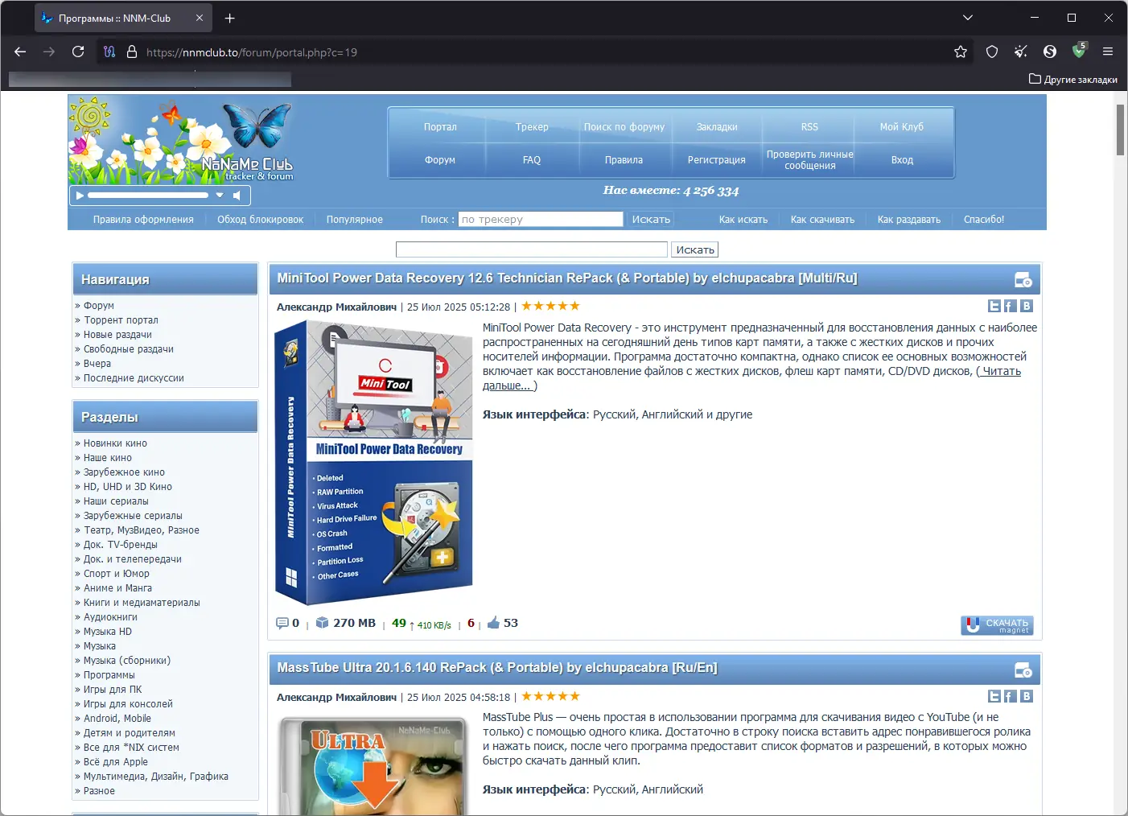
Task: Click the MiniTool post header torrent icon
Action: point(1023,280)
